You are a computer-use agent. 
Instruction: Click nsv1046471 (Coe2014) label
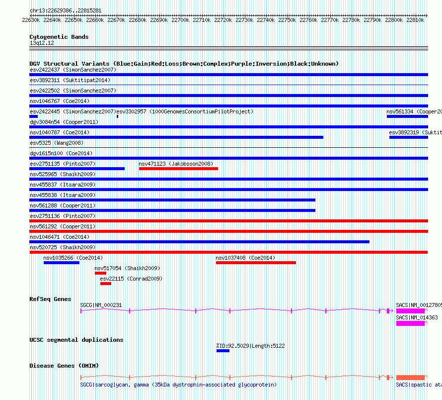(x=60, y=237)
